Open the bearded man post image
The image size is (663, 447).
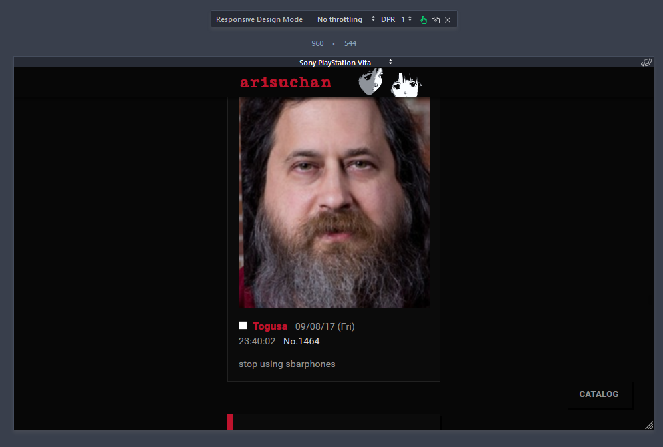(334, 202)
